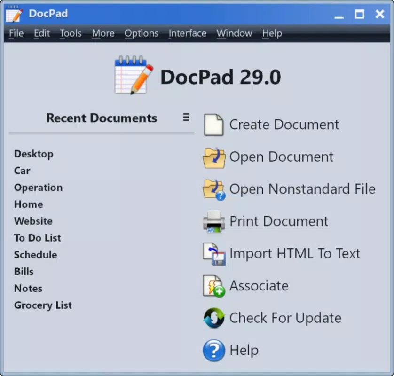394x376 pixels.
Task: Click the printer icon
Action: coord(214,221)
